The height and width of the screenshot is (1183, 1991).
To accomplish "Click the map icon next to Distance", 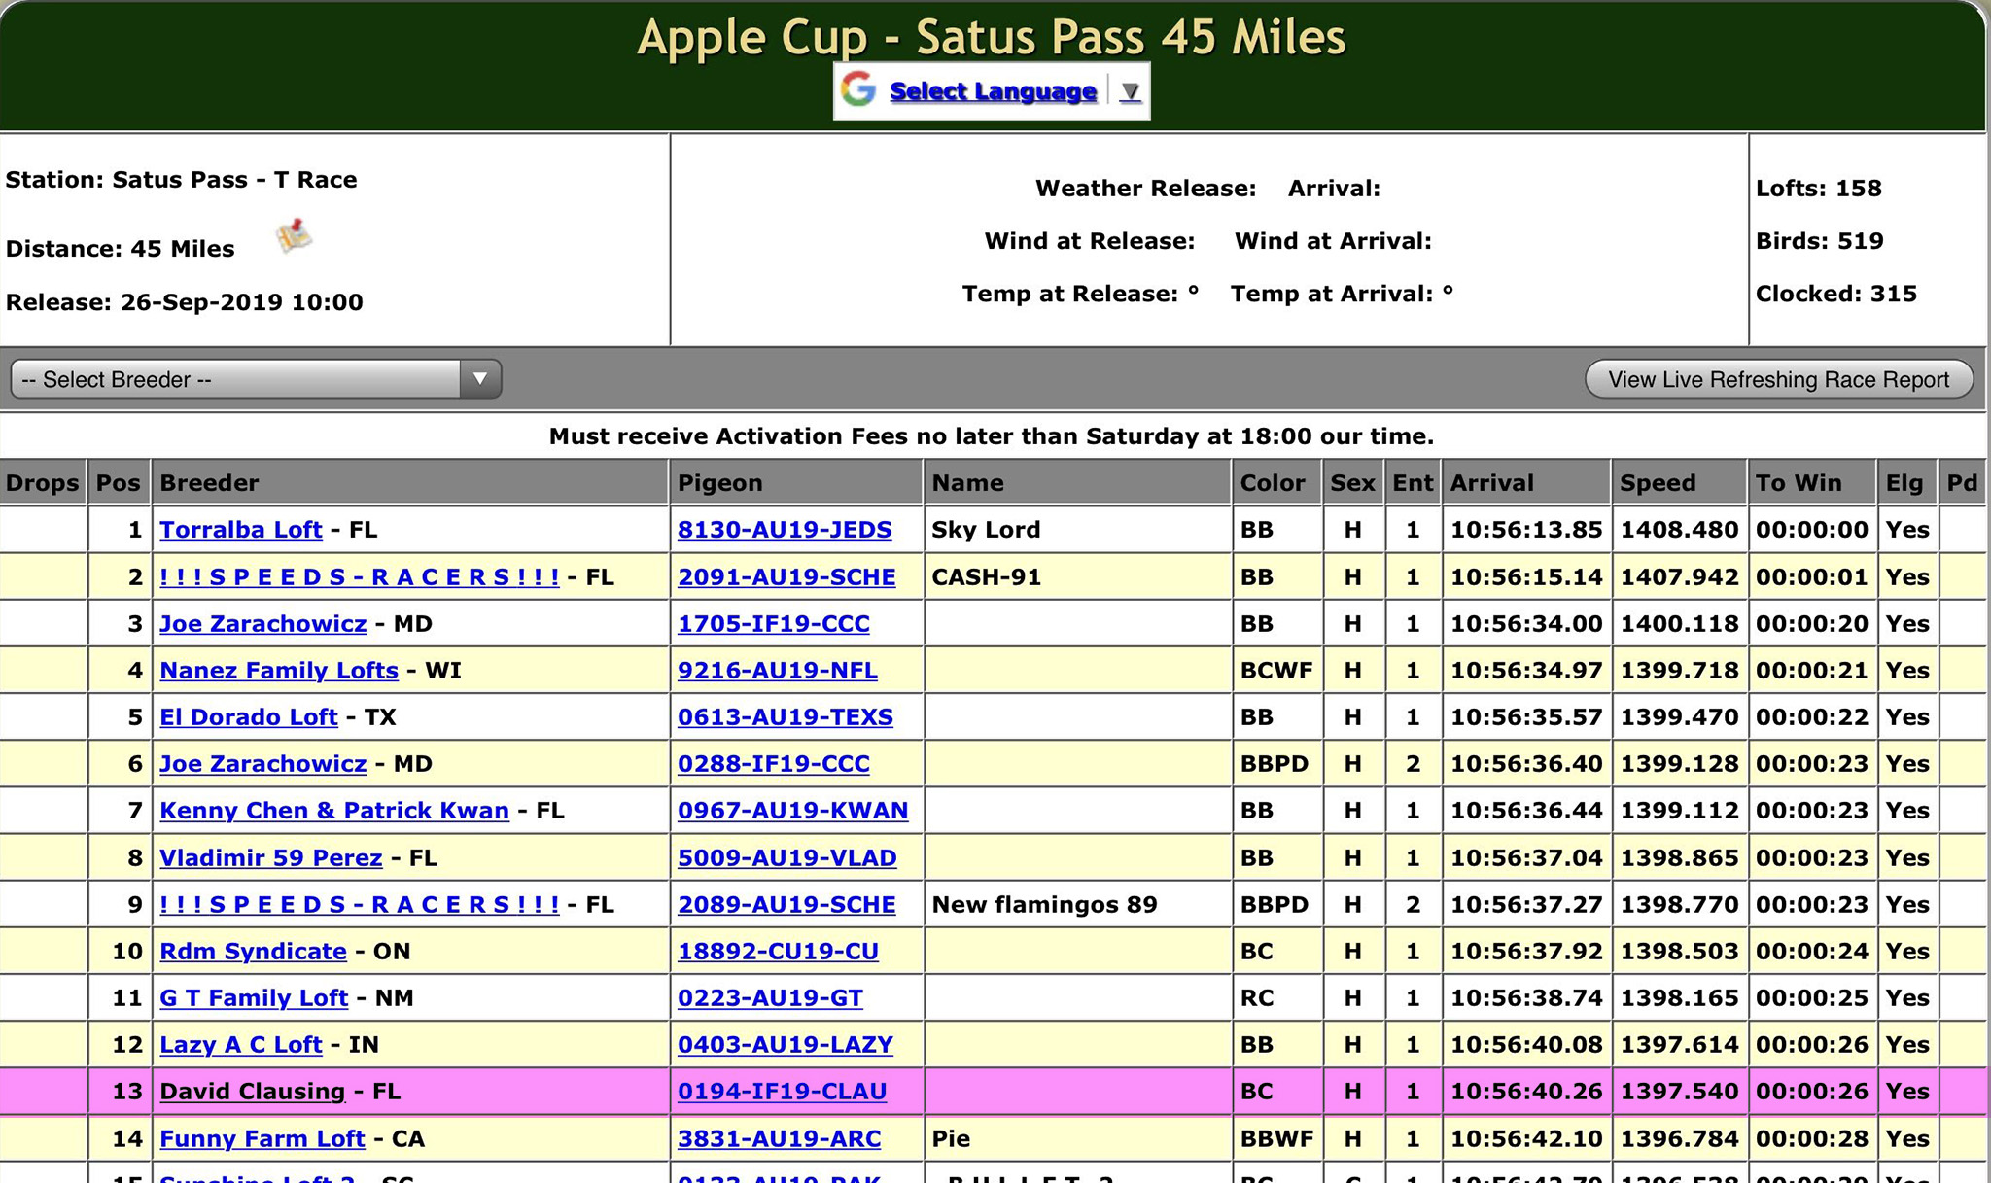I will point(294,236).
